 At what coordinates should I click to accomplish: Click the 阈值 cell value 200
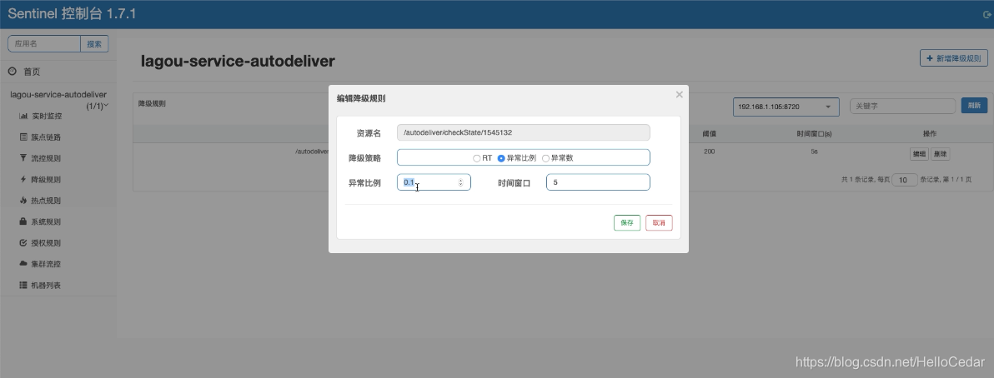pyautogui.click(x=710, y=152)
